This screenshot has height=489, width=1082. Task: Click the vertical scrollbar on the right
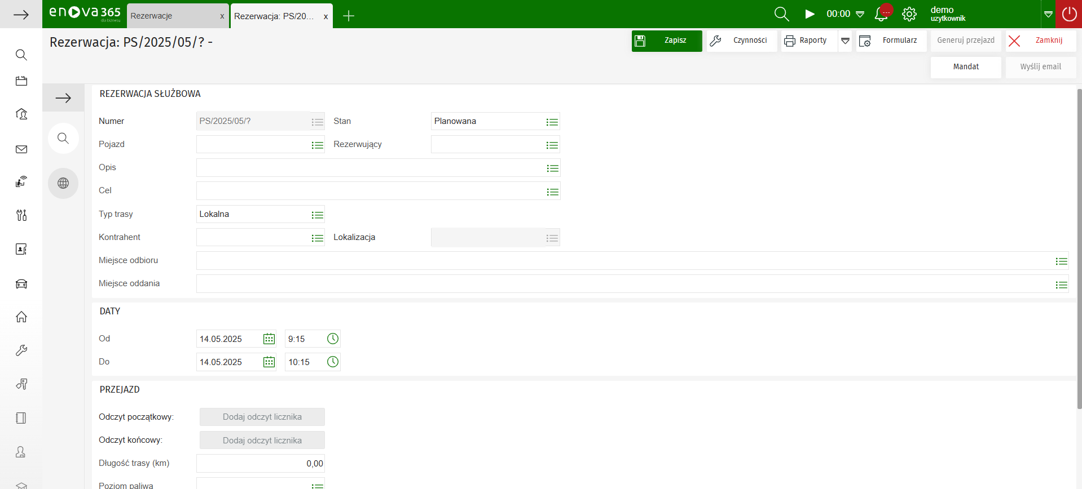1079,248
